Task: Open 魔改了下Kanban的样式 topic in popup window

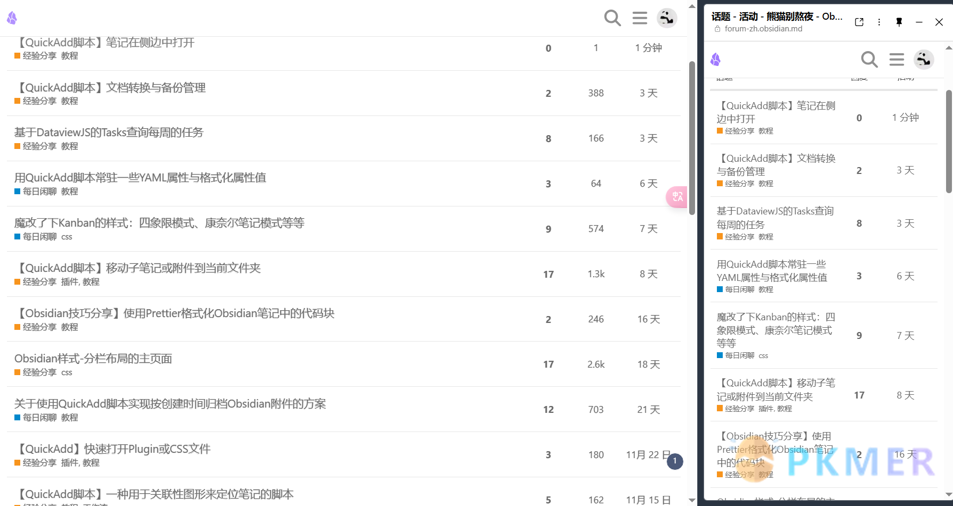Action: 776,330
